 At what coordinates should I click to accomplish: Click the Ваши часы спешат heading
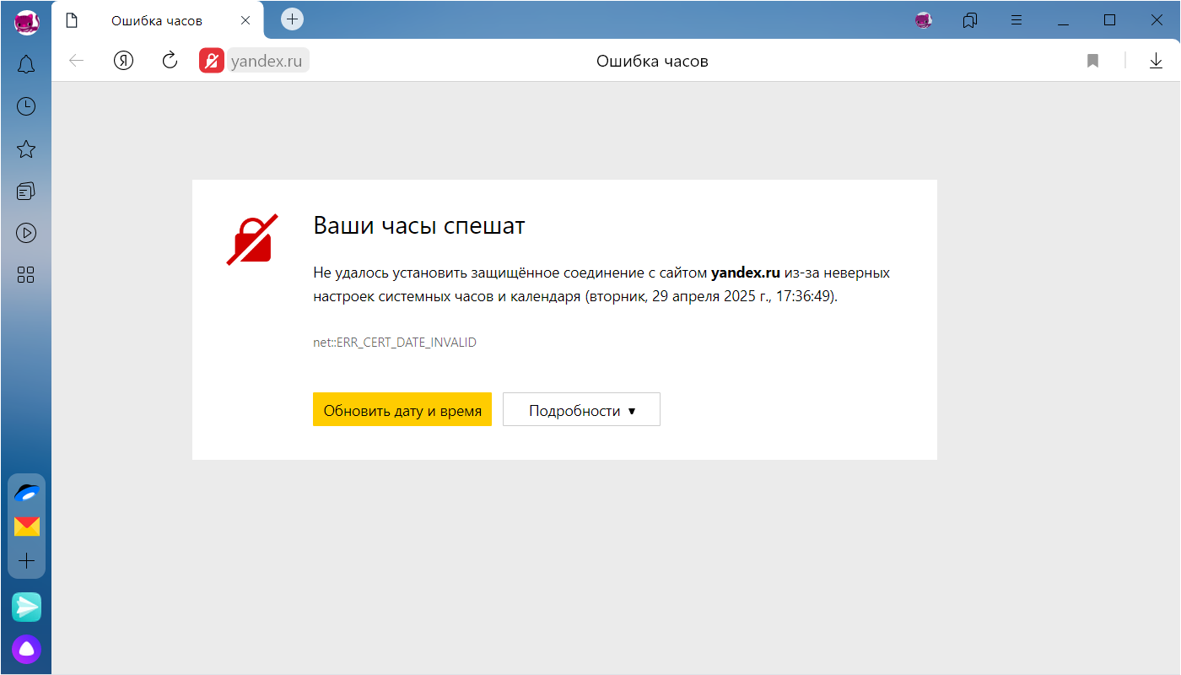coord(419,225)
